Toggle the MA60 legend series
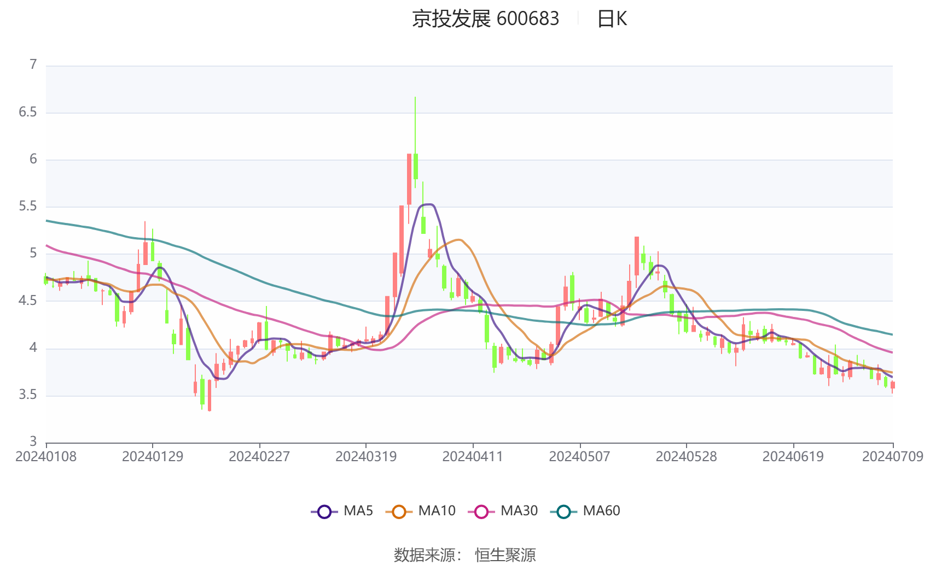930x565 pixels. point(585,511)
